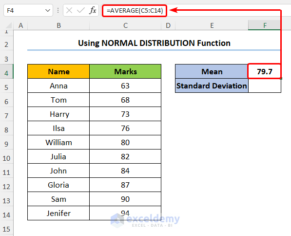Viewport: 291px width, 236px height.
Task: Select Anna's marks cell 63
Action: (x=125, y=86)
